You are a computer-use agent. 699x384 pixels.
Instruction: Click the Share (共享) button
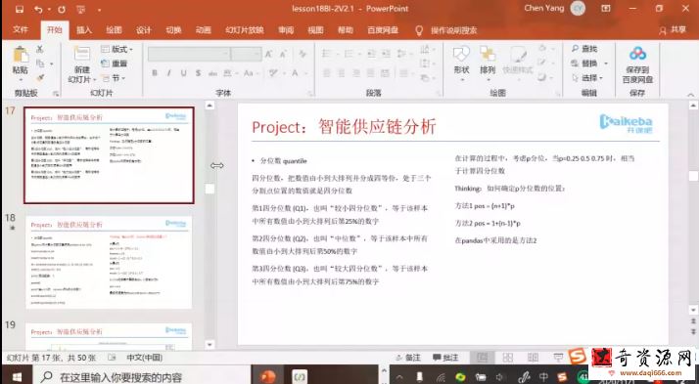tap(673, 30)
